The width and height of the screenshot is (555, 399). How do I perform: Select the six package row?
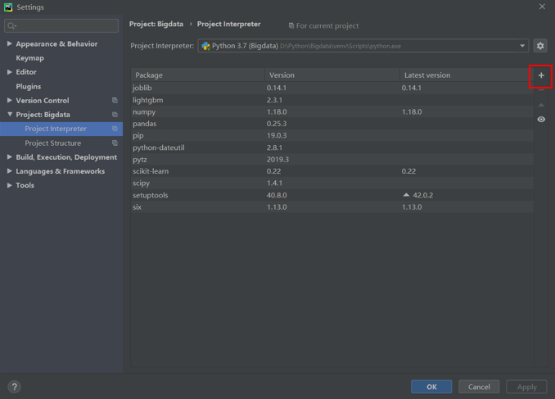[332, 207]
